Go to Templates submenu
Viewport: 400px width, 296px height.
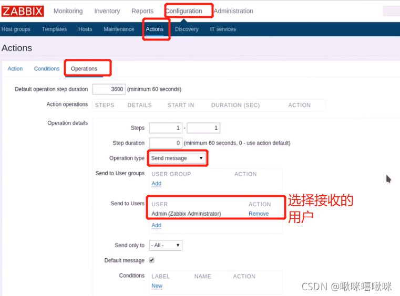pyautogui.click(x=54, y=29)
